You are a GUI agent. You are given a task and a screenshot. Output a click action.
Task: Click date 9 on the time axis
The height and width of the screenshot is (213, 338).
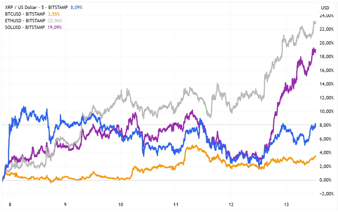[x=65, y=204]
